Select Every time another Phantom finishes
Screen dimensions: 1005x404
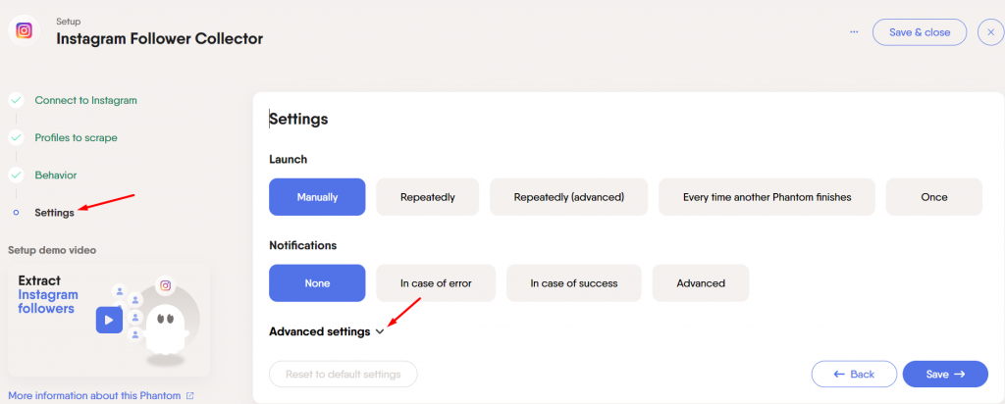tap(767, 197)
